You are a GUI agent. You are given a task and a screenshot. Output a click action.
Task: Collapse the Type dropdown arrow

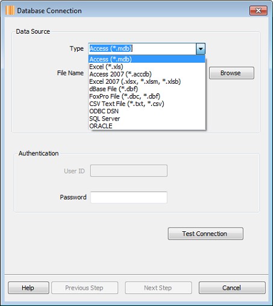click(201, 49)
